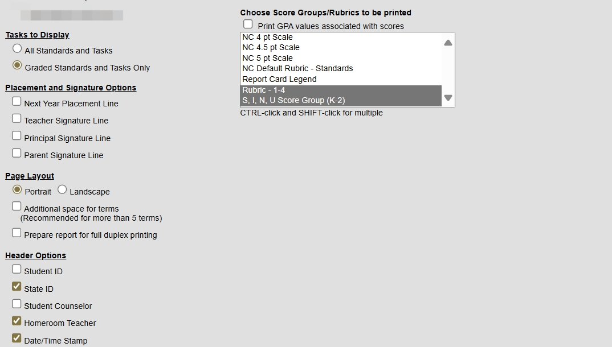Viewport: 612px width, 347px height.
Task: Check Prepare report for full duplex printing
Action: 17,233
